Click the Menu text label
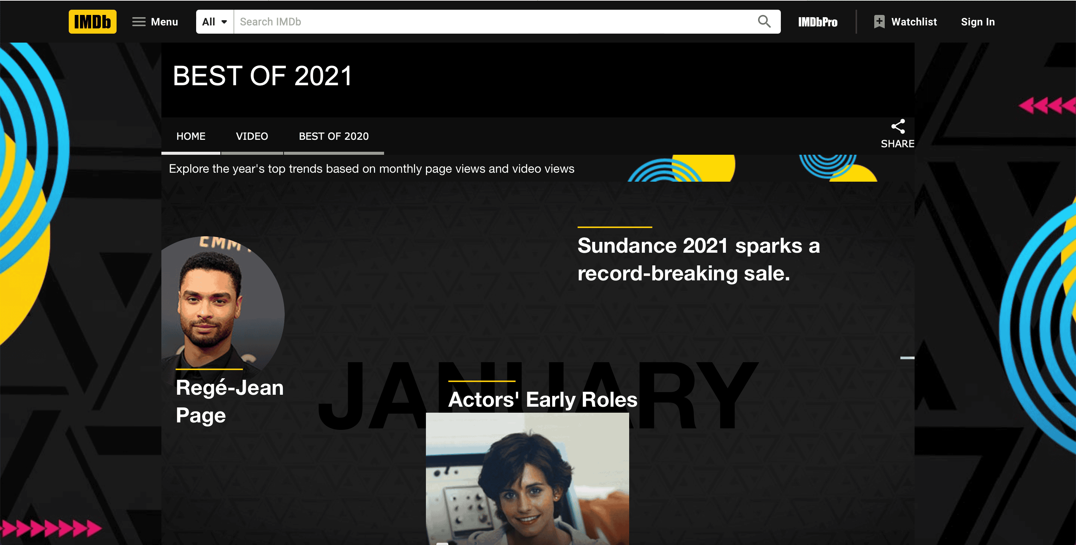1076x545 pixels. pyautogui.click(x=164, y=22)
